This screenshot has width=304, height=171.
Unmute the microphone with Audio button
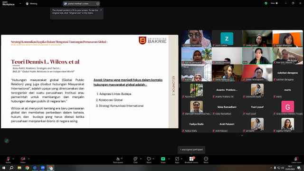point(8,160)
